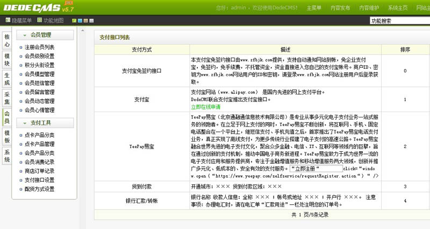Viewport: 430px width, 229px height.
Task: Click sort value 2 of YeePay易宝
Action: tap(405, 146)
